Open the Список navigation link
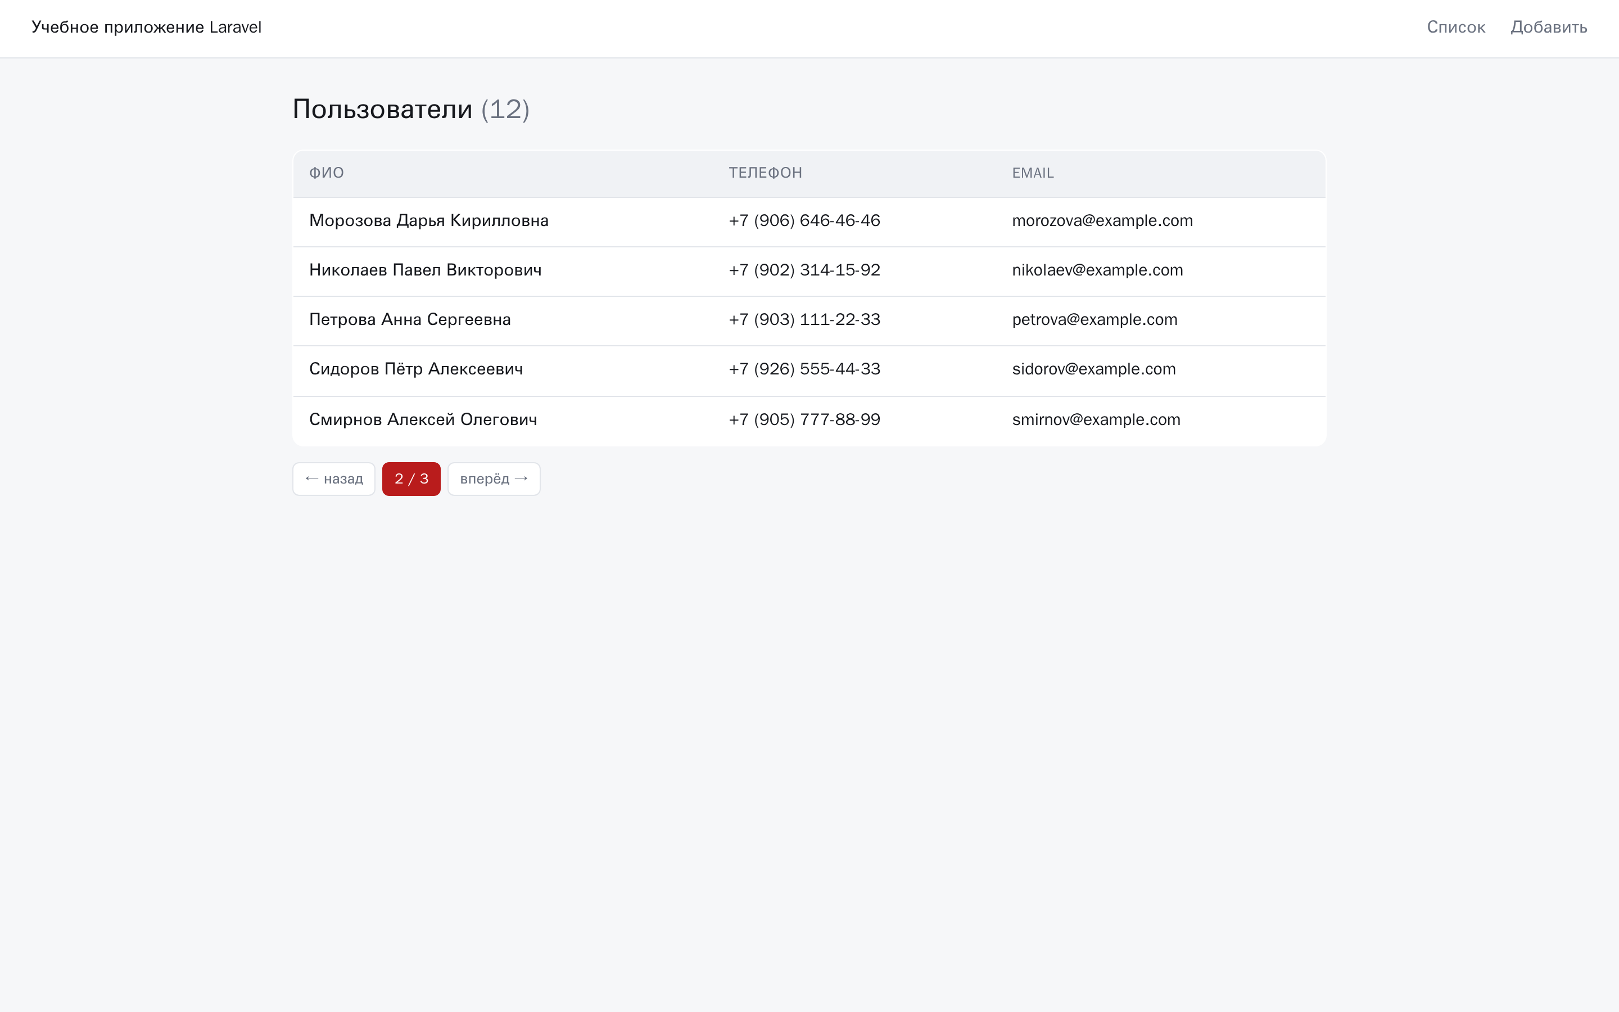Screen dimensions: 1619x1012 pyautogui.click(x=1456, y=28)
